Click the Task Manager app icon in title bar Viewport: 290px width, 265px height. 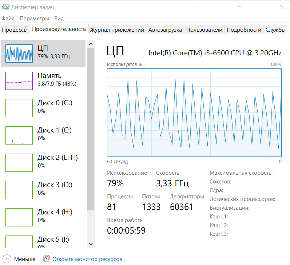[5, 7]
